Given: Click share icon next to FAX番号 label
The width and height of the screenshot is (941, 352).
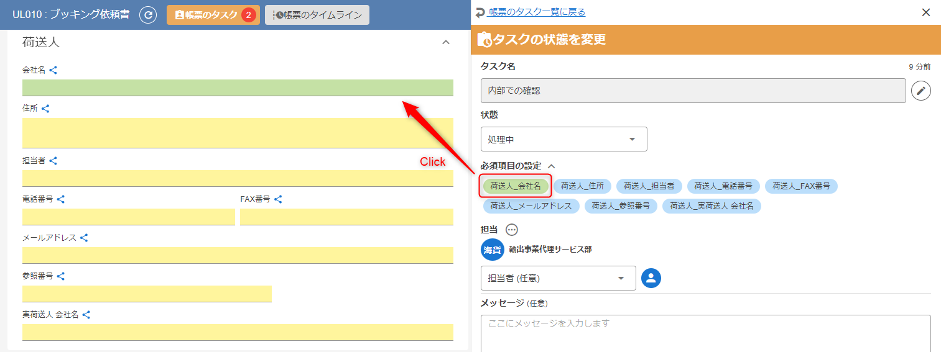Looking at the screenshot, I should 278,199.
